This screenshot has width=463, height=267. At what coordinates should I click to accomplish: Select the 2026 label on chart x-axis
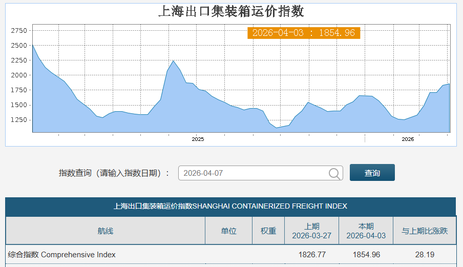408,139
